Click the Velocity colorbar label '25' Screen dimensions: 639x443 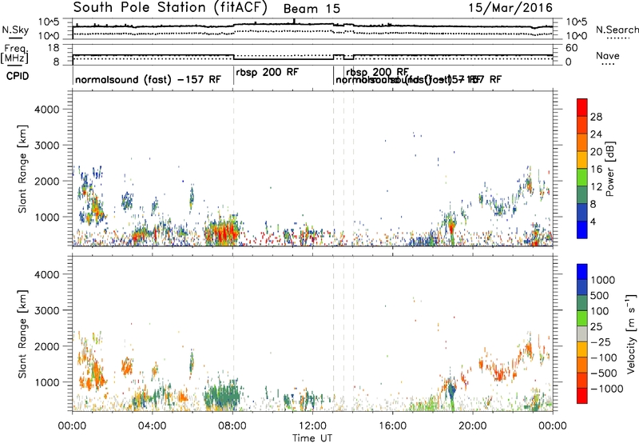(596, 327)
